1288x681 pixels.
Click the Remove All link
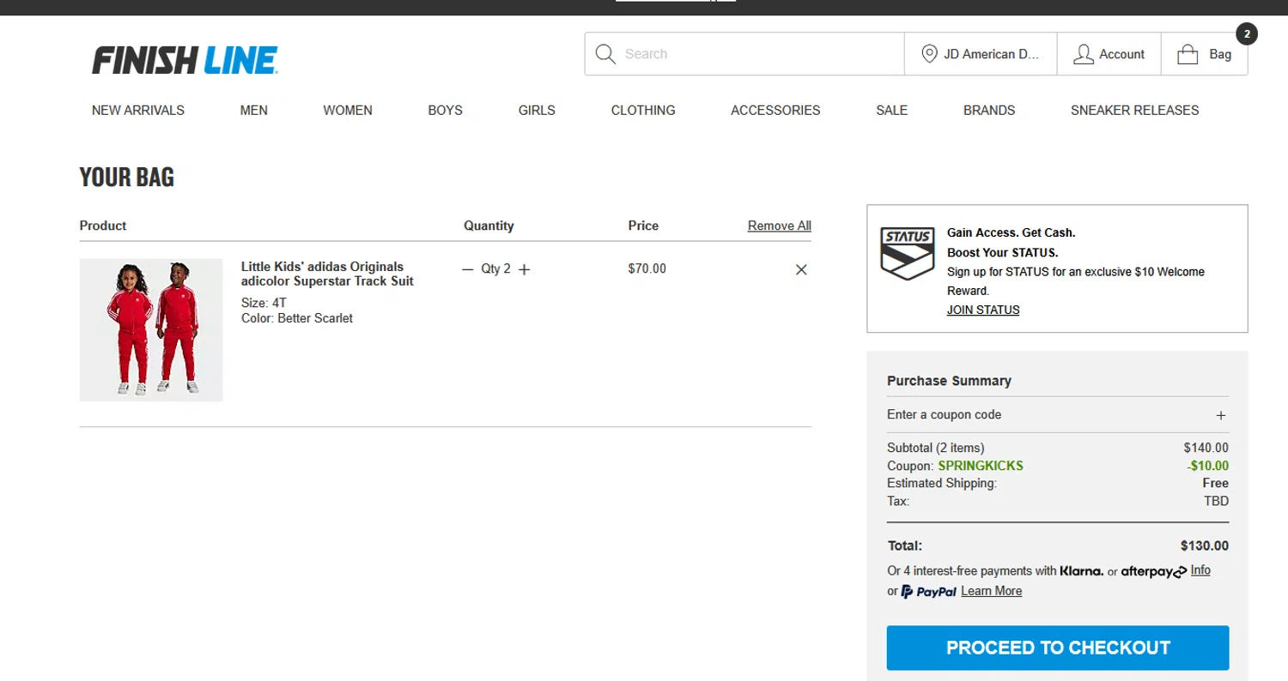click(779, 226)
